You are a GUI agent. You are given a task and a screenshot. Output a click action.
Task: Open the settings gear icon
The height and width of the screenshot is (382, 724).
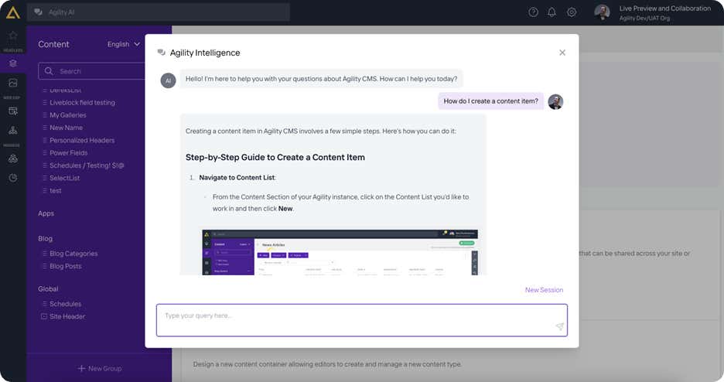572,12
